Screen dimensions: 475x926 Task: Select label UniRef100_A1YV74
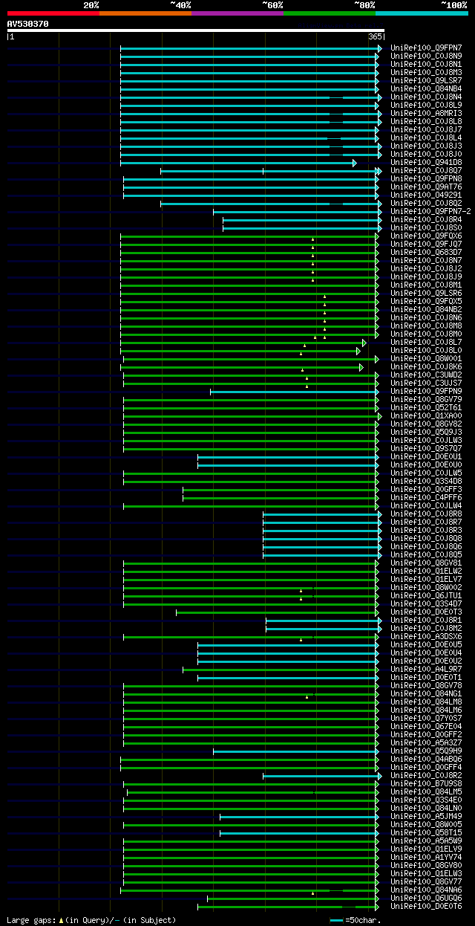coord(426,858)
